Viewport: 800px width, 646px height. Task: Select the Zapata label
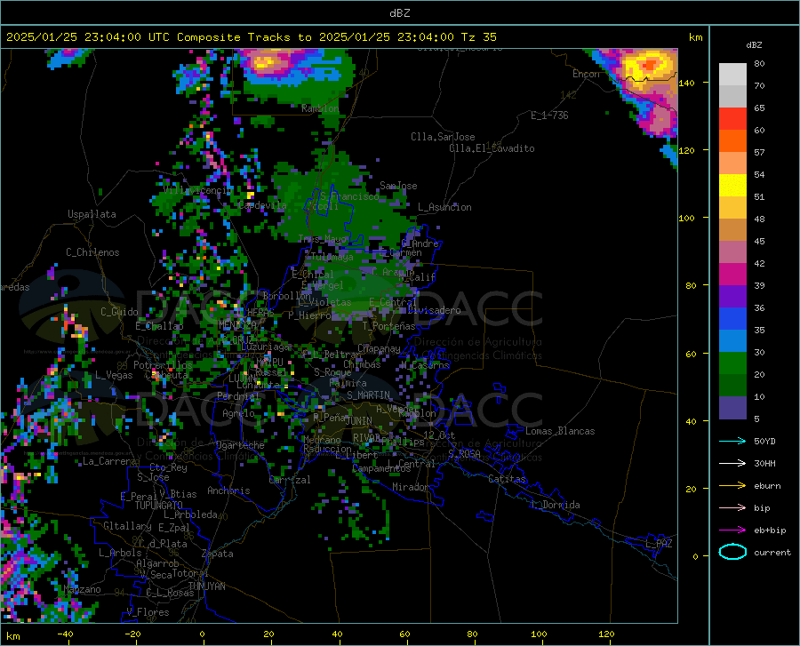pyautogui.click(x=218, y=554)
